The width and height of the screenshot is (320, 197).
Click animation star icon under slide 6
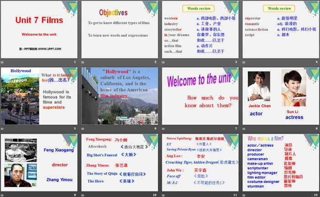83,129
